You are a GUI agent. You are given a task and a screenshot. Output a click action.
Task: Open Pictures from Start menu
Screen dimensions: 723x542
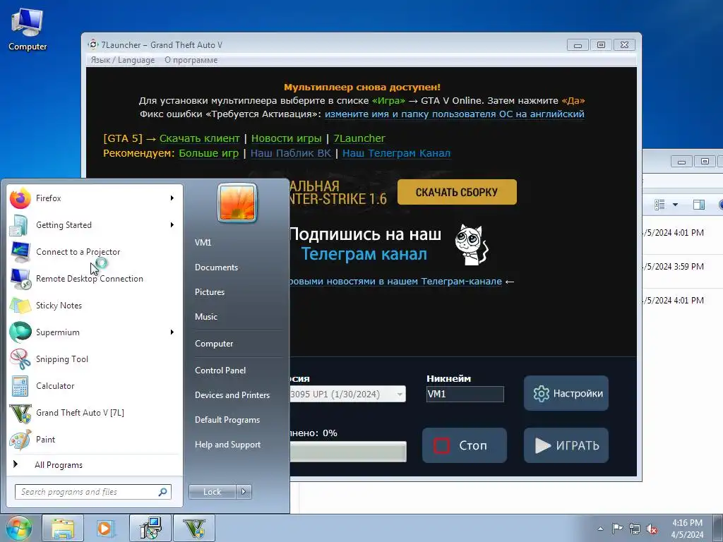tap(209, 292)
